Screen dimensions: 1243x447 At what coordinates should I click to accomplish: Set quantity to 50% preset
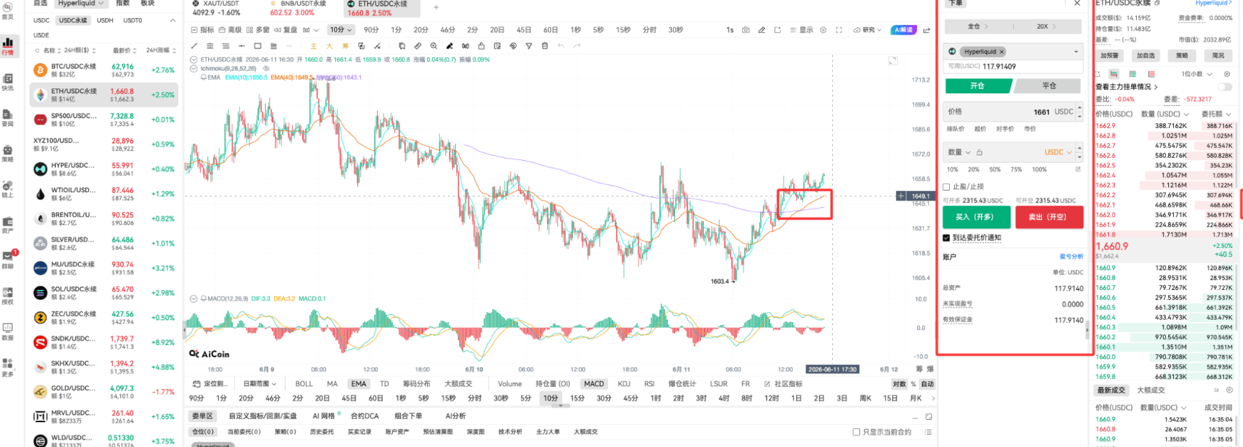tap(995, 170)
